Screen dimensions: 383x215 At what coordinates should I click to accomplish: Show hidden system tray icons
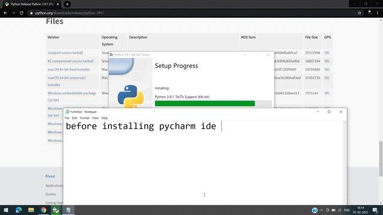click(321, 210)
